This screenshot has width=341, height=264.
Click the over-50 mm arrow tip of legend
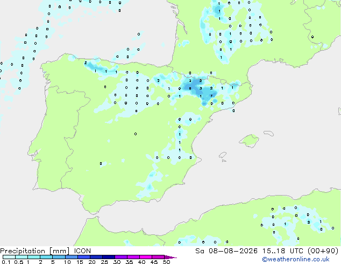170,257
